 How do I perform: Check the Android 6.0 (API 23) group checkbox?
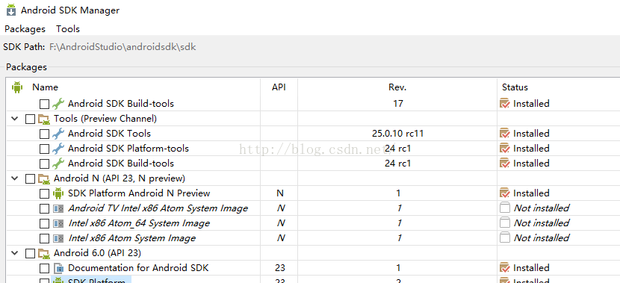[30, 254]
